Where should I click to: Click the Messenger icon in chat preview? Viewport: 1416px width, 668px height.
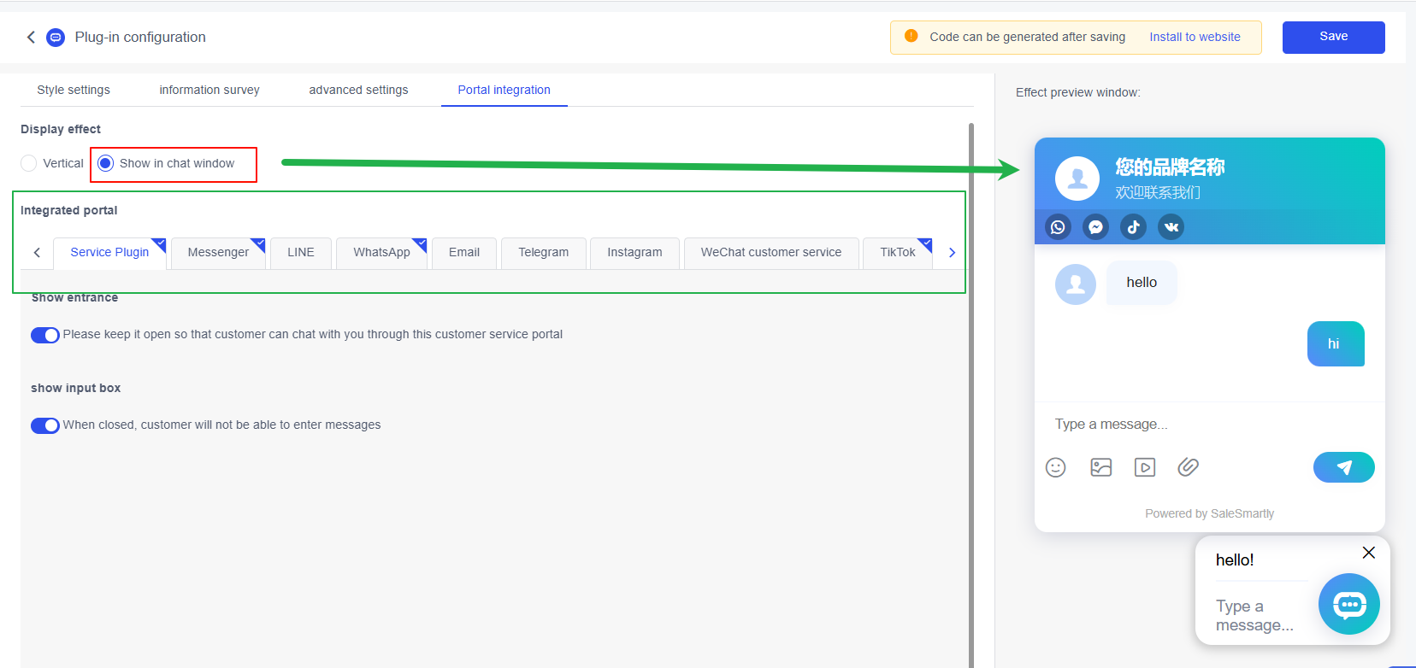coord(1095,227)
